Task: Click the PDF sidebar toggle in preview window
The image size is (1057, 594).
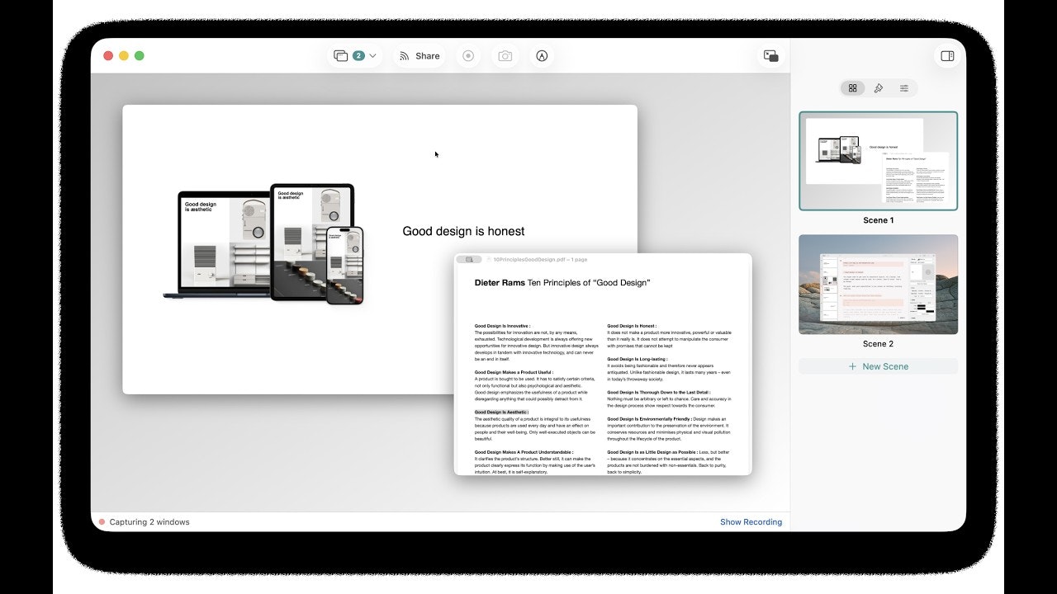Action: [468, 259]
